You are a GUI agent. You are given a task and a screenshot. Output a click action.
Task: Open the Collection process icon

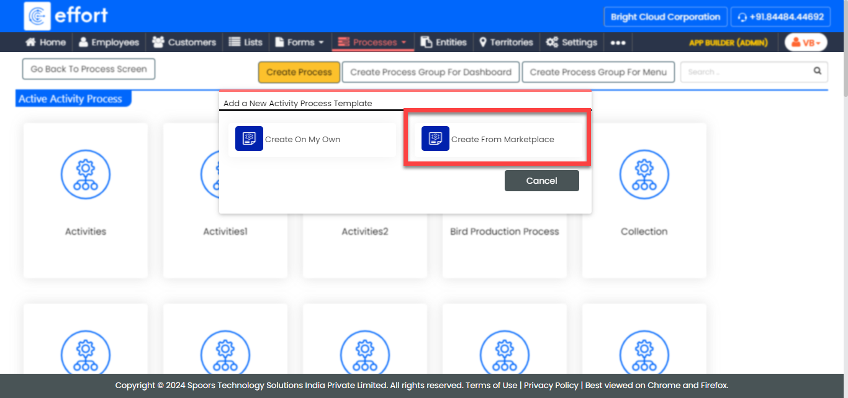pos(644,174)
